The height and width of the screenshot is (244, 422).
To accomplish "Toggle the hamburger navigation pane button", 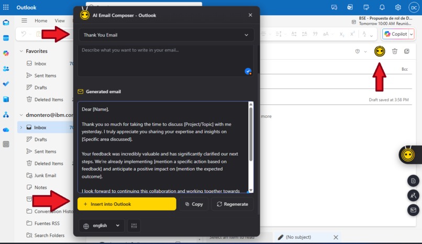I will coord(24,20).
